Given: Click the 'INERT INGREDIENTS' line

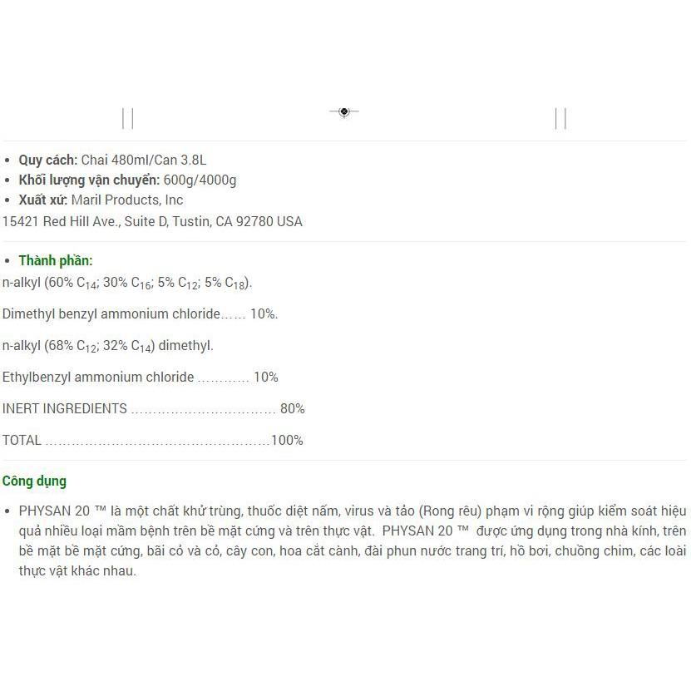Looking at the screenshot, I should (65, 408).
